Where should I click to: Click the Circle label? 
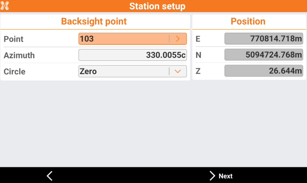pyautogui.click(x=15, y=71)
